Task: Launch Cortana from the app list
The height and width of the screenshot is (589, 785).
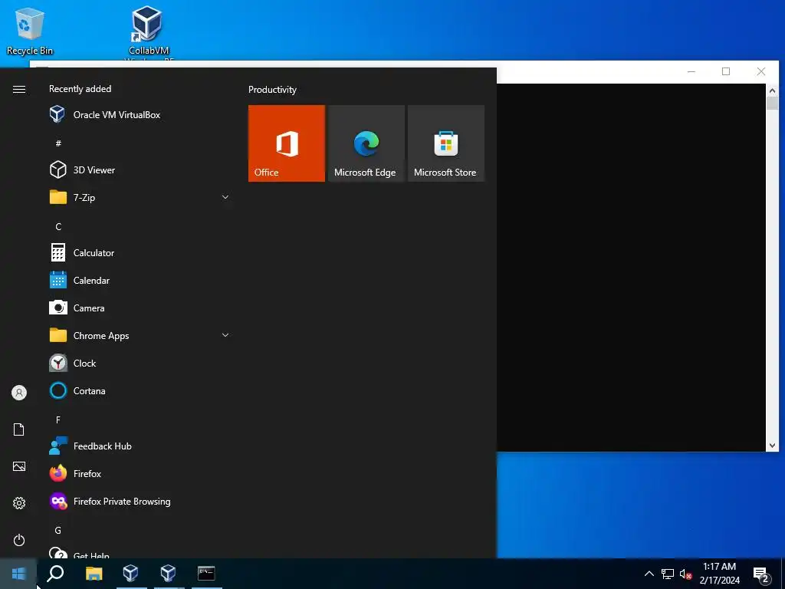Action: (140, 390)
